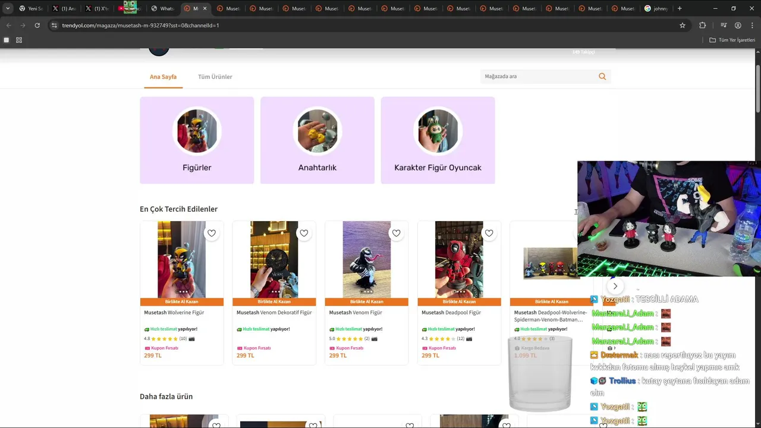
Task: Click the Musetash Venom Figür title
Action: pyautogui.click(x=356, y=313)
